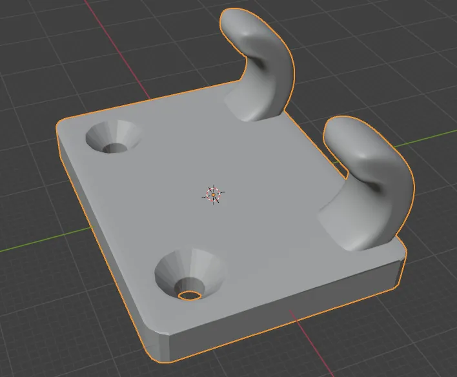Viewport: 457px width, 377px height.
Task: Click the 3D cursor on the plate
Action: point(214,194)
